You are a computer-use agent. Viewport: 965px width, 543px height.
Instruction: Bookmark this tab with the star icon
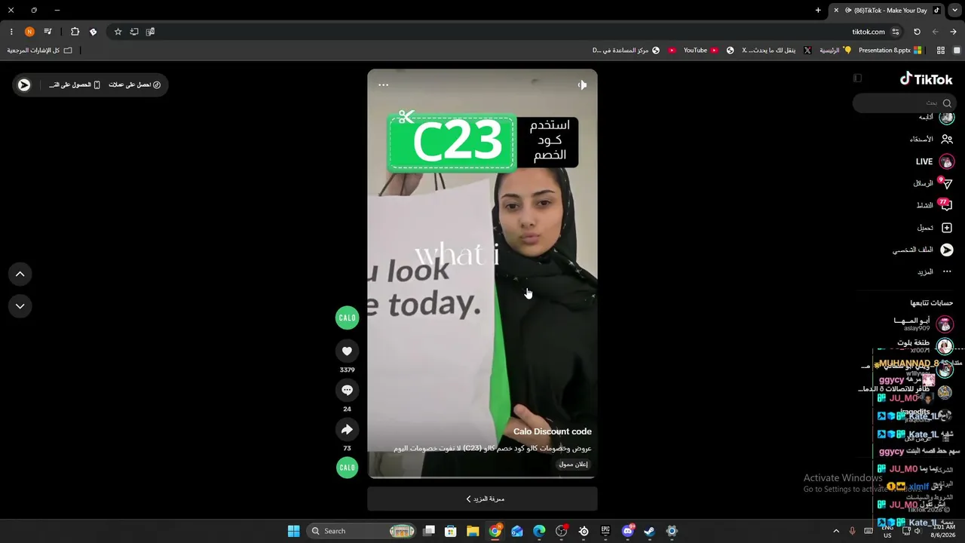coord(118,32)
